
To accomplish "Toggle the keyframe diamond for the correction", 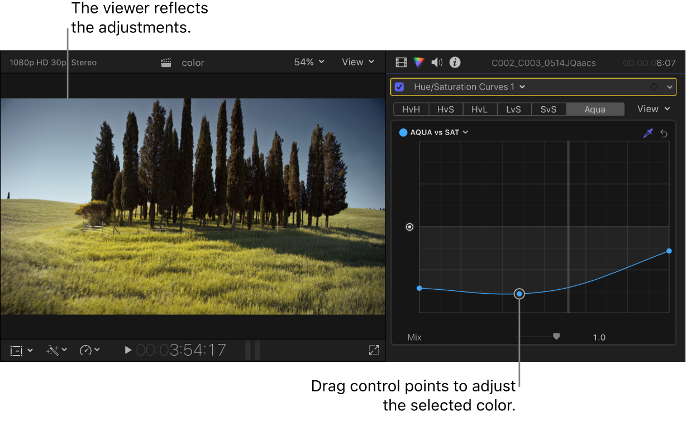I will click(x=655, y=87).
